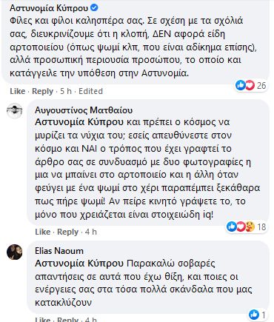The image size is (274, 322).
Task: Click the care emoji reaction on Αυγουστίνος' comment
Action: point(250,227)
